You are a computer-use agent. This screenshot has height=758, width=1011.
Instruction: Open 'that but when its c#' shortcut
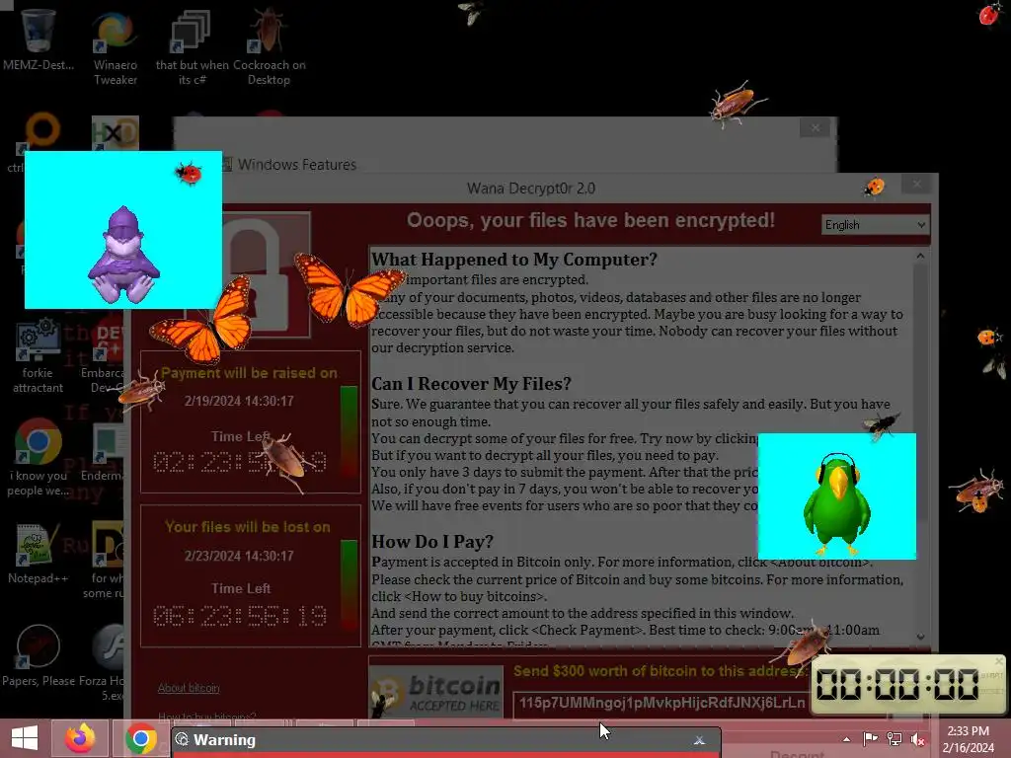point(192,46)
